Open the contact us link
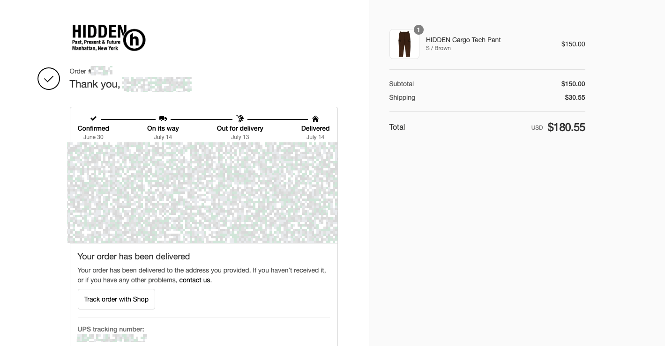 [x=195, y=280]
